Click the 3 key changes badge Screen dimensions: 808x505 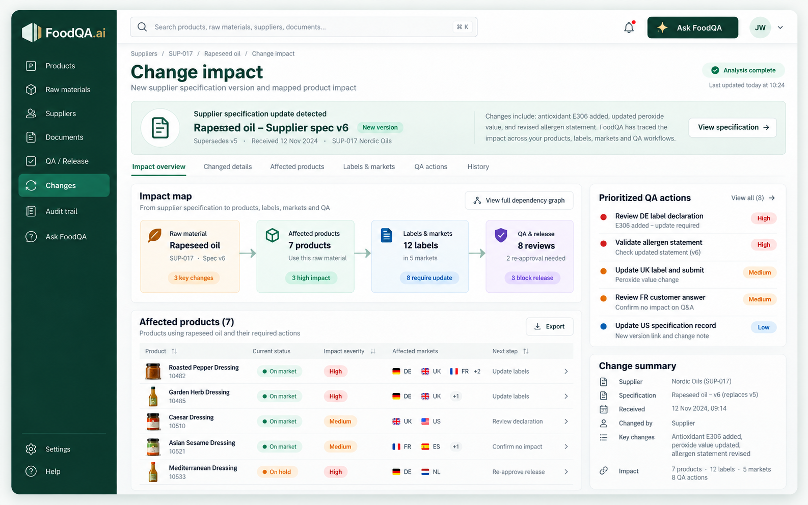click(194, 278)
